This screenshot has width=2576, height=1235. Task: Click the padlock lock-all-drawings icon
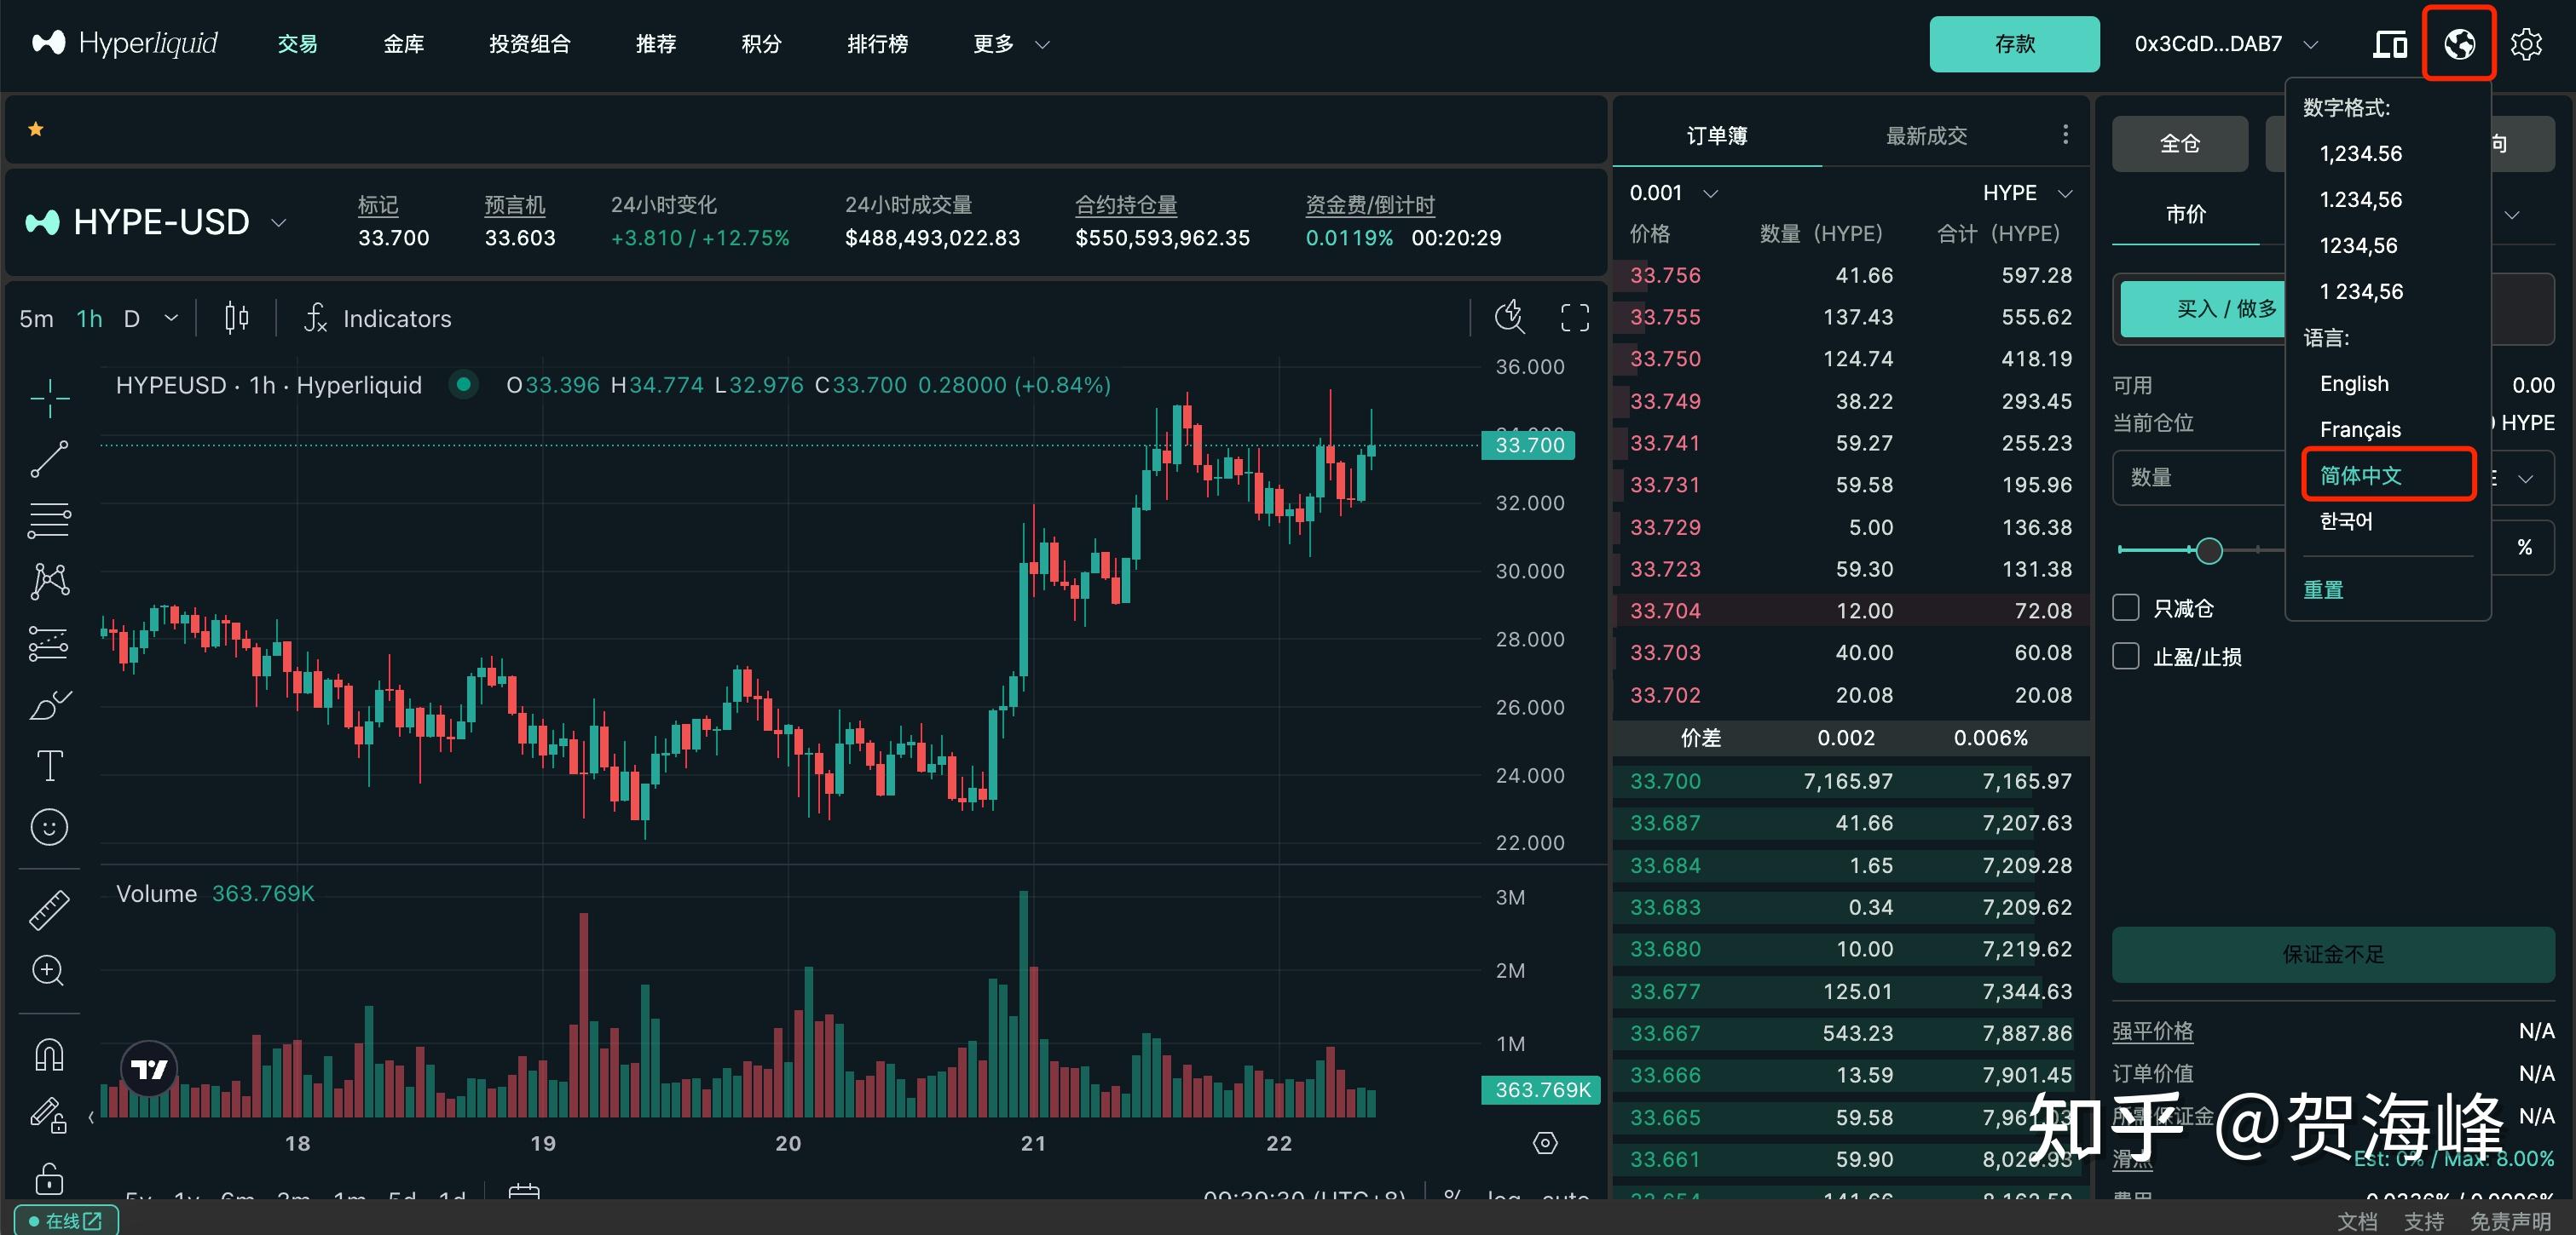click(49, 1178)
